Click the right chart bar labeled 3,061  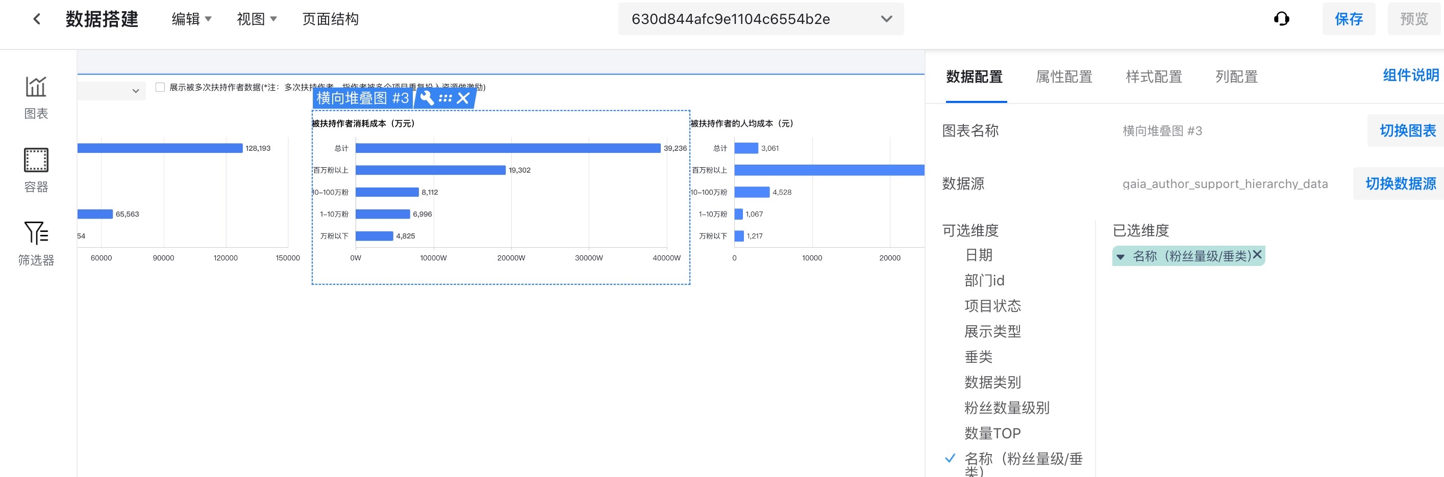[746, 148]
